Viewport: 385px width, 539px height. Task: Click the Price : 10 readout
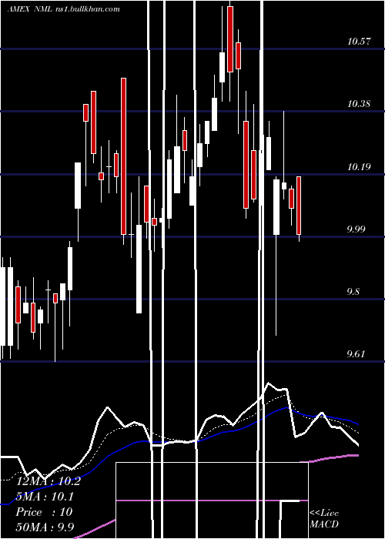coord(44,512)
